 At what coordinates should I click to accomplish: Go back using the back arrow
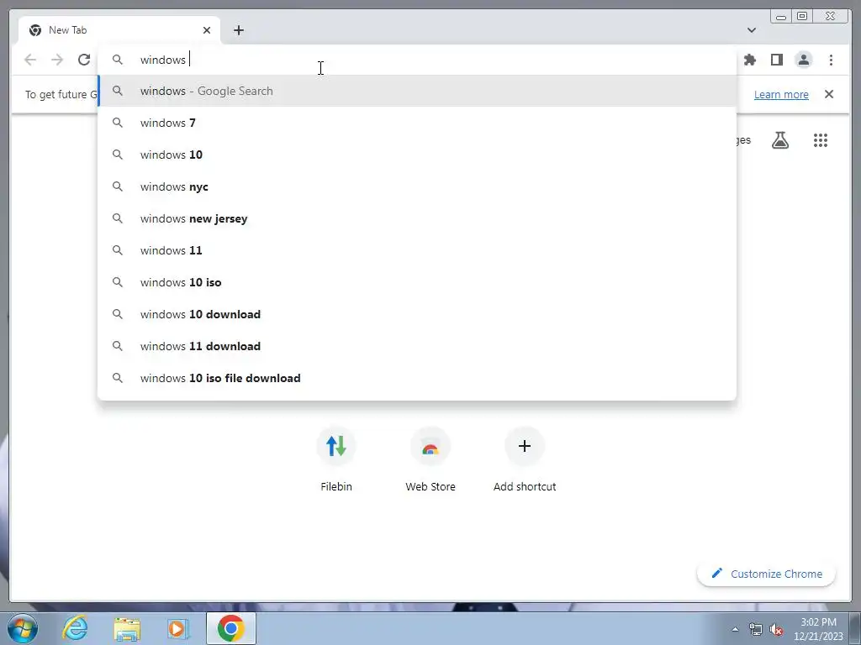(30, 60)
